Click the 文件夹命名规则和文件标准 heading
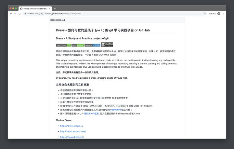234x149 pixels. pyautogui.click(x=72, y=85)
